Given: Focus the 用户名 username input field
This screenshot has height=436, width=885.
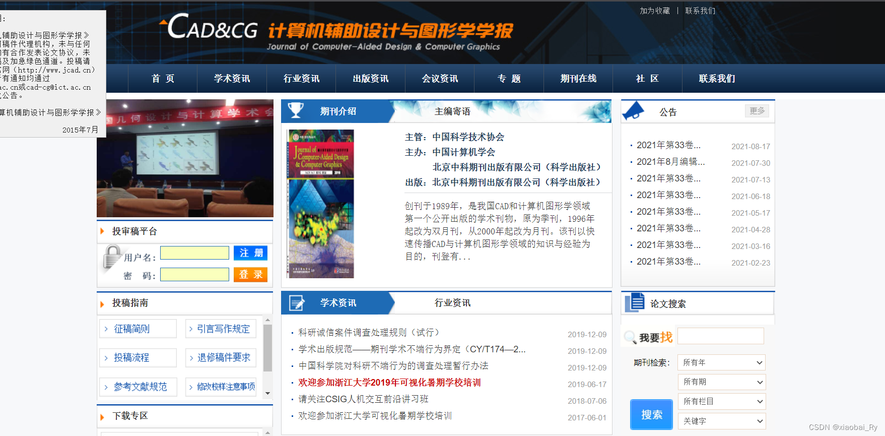Looking at the screenshot, I should click(x=194, y=253).
